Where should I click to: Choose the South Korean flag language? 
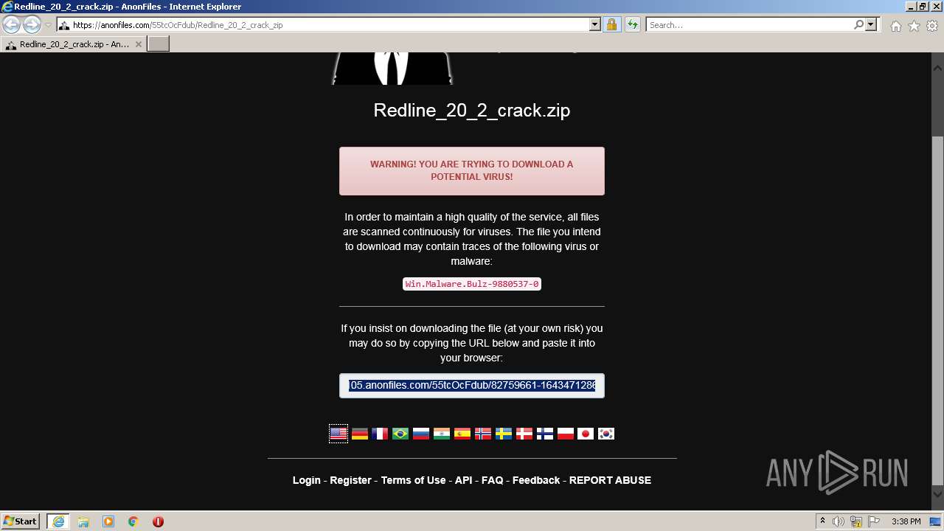(x=606, y=434)
